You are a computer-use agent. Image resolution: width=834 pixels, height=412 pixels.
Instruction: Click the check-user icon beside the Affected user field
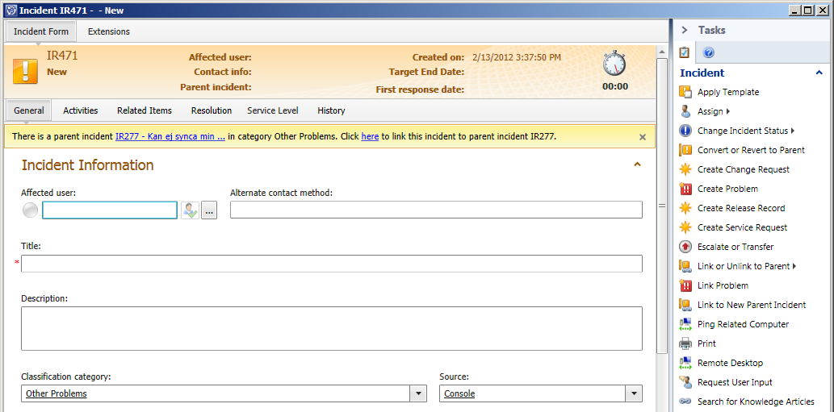[190, 210]
